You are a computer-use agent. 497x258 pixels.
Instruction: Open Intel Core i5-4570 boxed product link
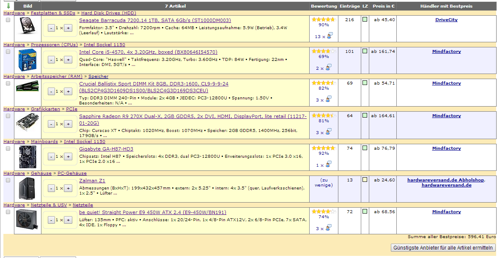(148, 52)
